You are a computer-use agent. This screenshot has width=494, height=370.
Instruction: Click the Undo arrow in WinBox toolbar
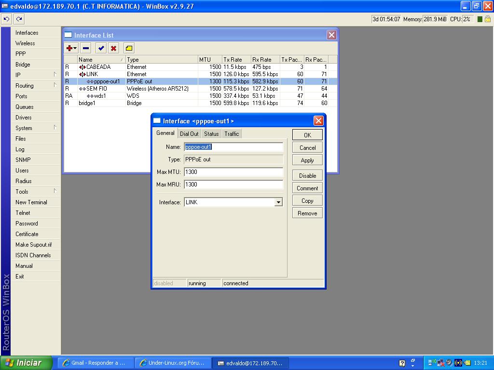coord(6,19)
